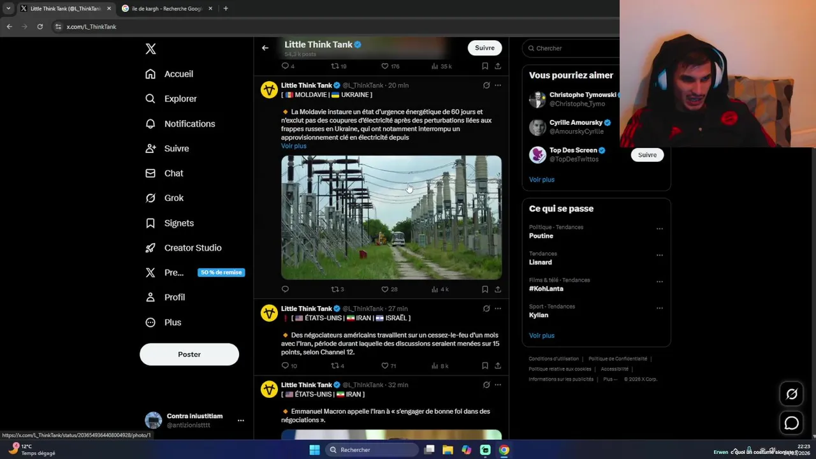
Task: Open the floating chat messages button
Action: (792, 423)
